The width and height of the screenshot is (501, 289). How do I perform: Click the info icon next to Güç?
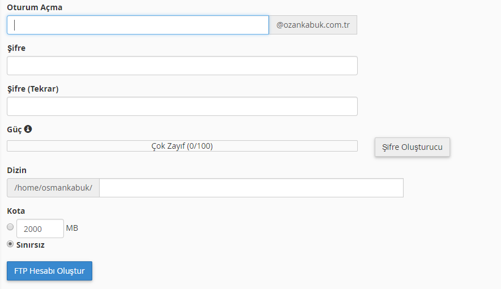[x=28, y=129]
